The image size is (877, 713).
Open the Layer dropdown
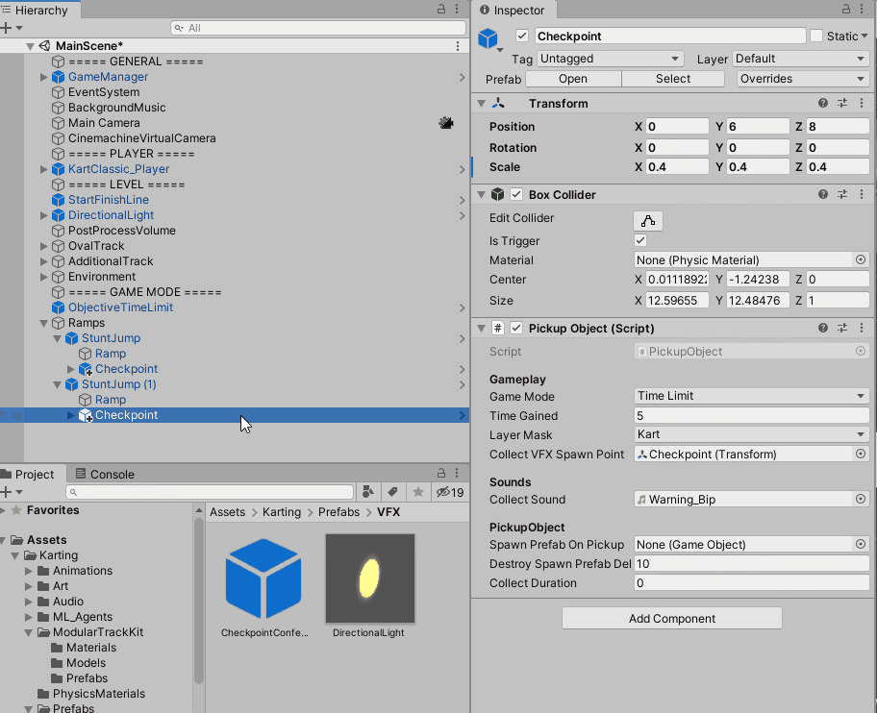800,59
